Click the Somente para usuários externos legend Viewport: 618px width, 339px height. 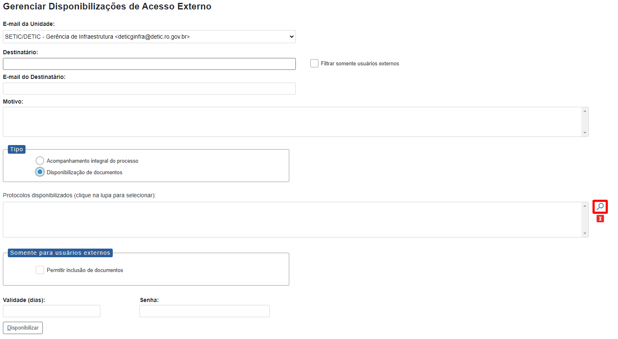tap(60, 253)
